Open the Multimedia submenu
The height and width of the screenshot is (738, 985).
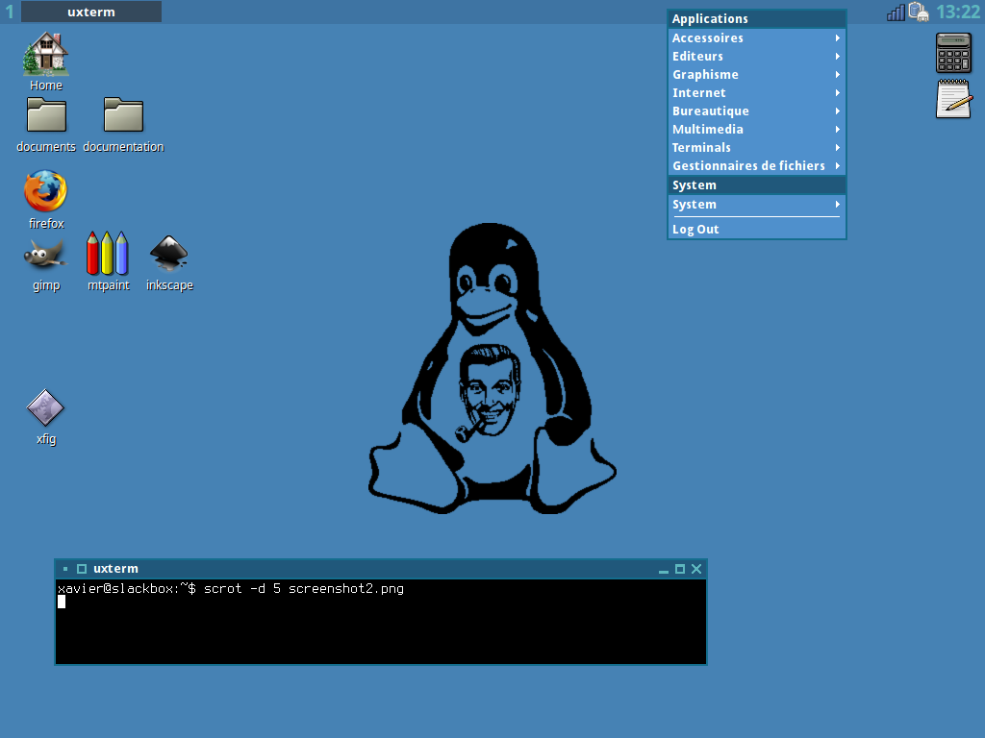click(x=756, y=130)
